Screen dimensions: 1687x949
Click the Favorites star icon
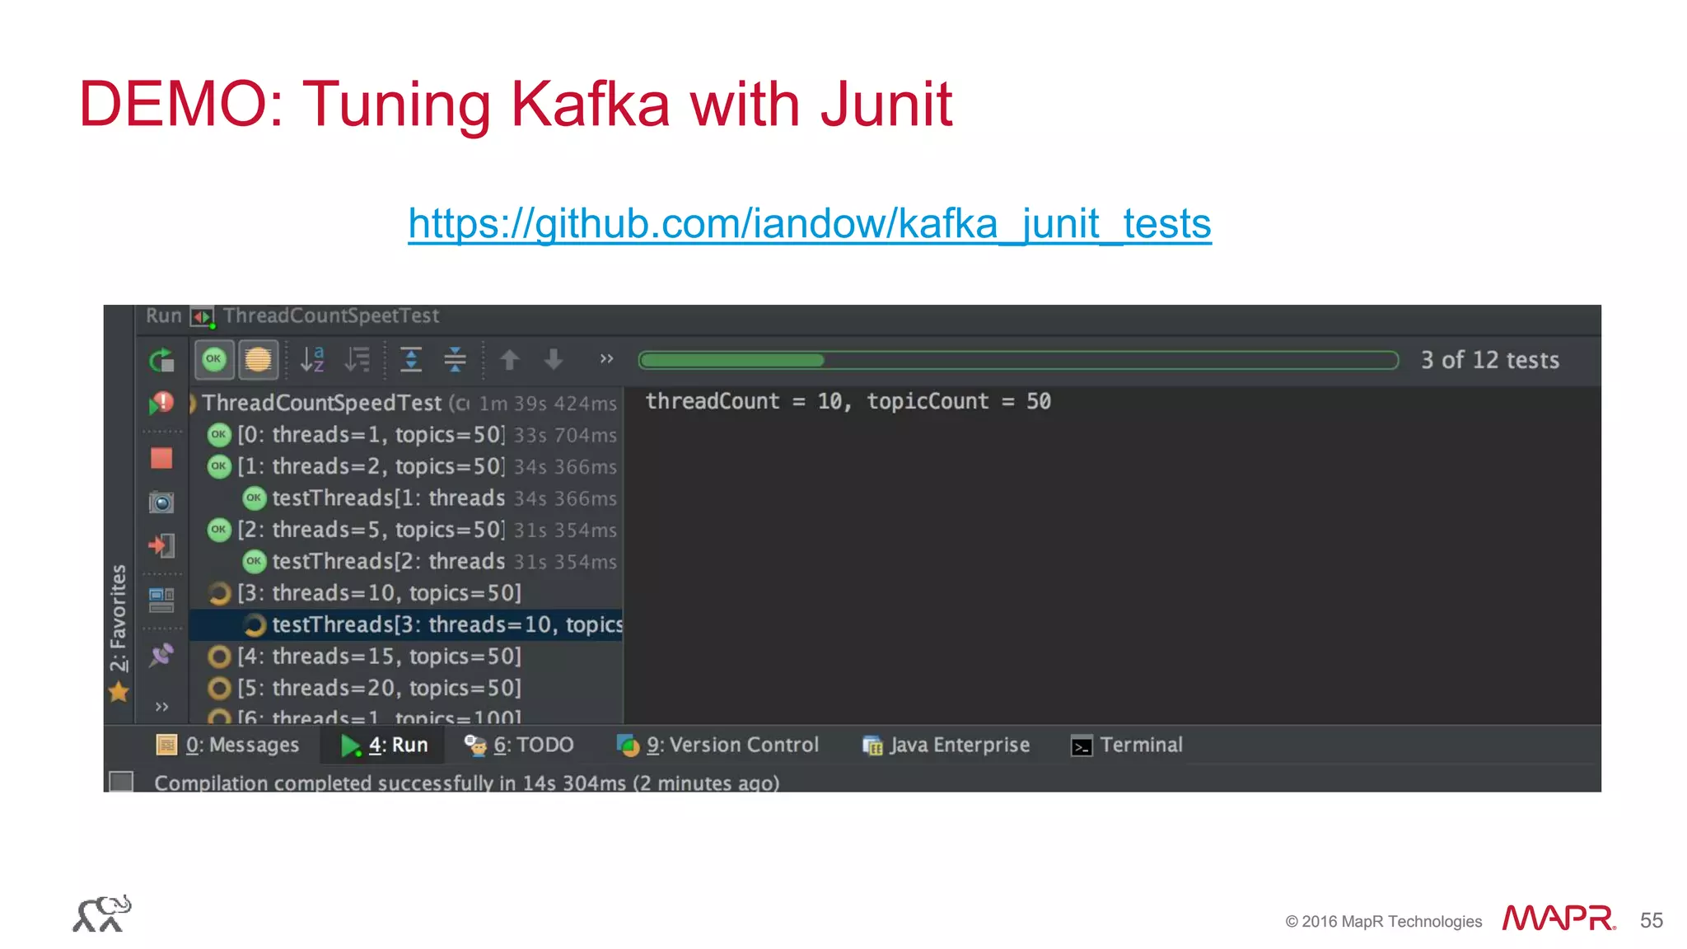[119, 692]
